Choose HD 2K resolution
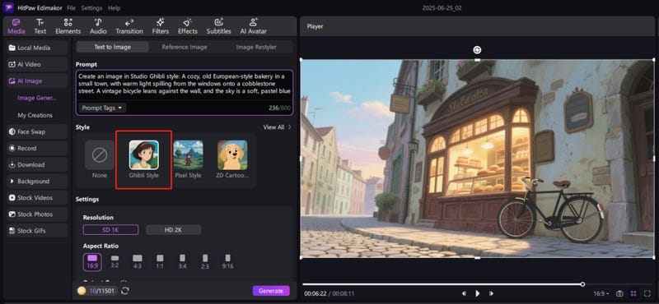This screenshot has width=659, height=304. tap(173, 230)
